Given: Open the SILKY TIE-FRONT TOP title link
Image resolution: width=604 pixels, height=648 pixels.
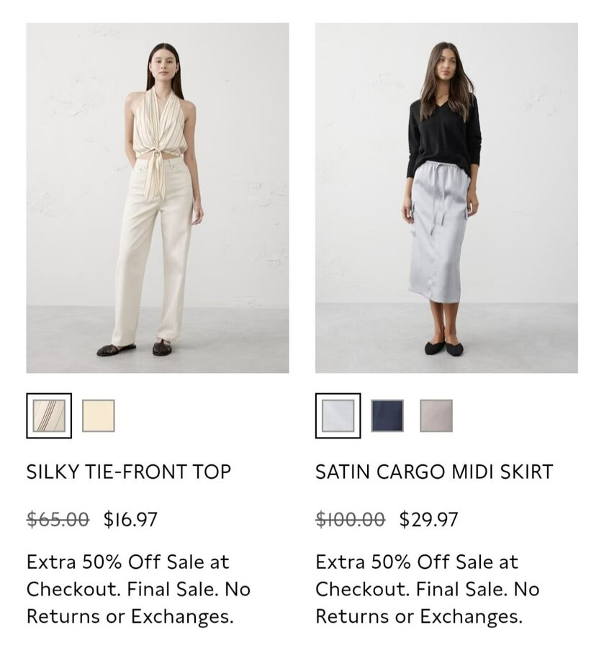Looking at the screenshot, I should 128,472.
